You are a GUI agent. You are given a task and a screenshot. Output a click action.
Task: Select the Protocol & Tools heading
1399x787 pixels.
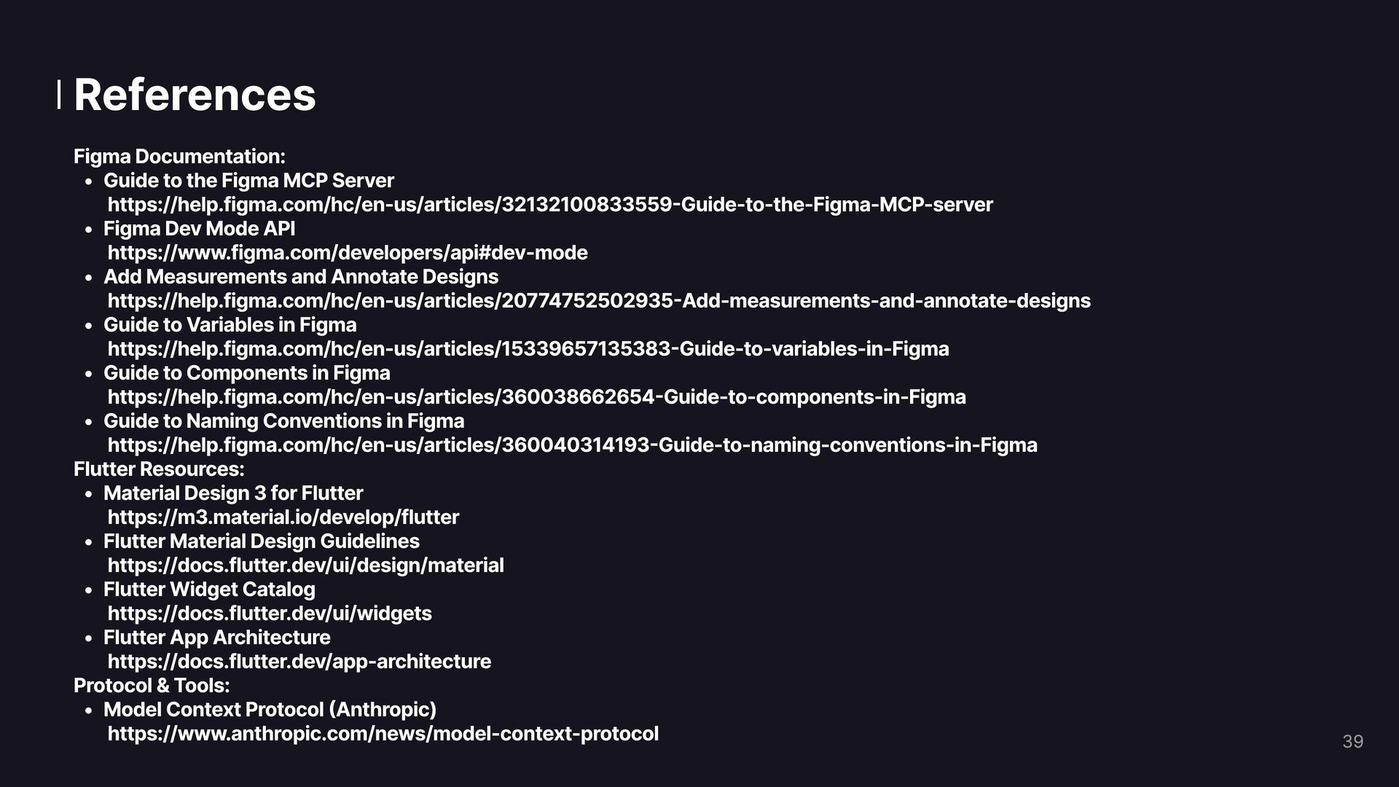(x=152, y=686)
